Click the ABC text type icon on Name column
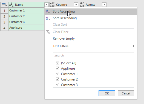Viewport: 144px width, 104px height. click(11, 5)
